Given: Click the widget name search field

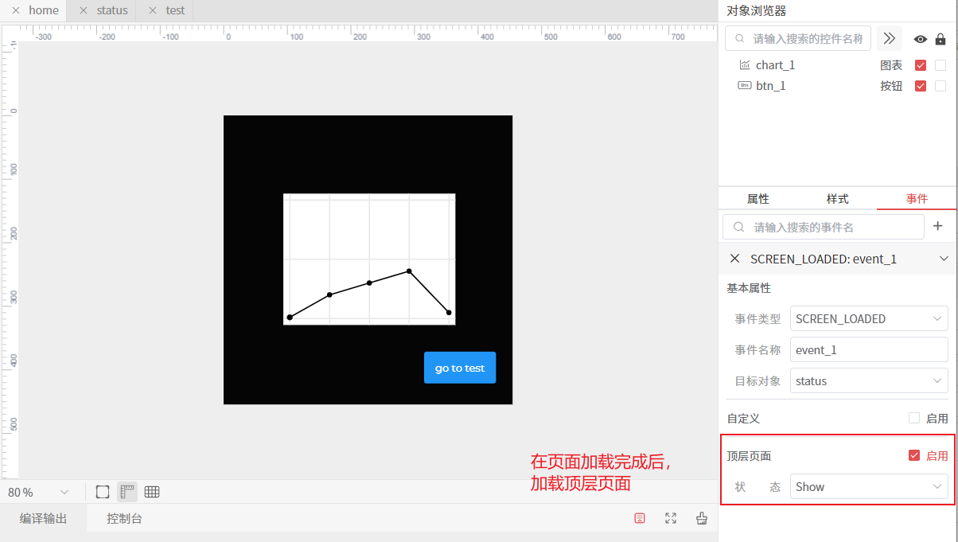Looking at the screenshot, I should point(798,38).
